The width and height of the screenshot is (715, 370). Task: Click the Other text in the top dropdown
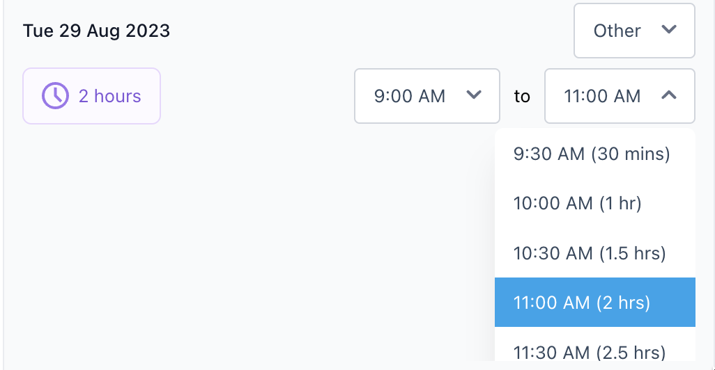point(617,31)
